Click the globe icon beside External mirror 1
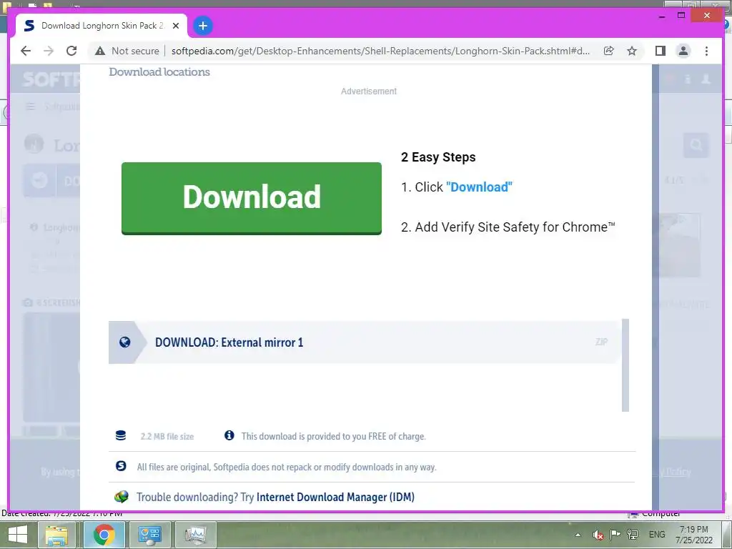The height and width of the screenshot is (549, 732). [124, 342]
